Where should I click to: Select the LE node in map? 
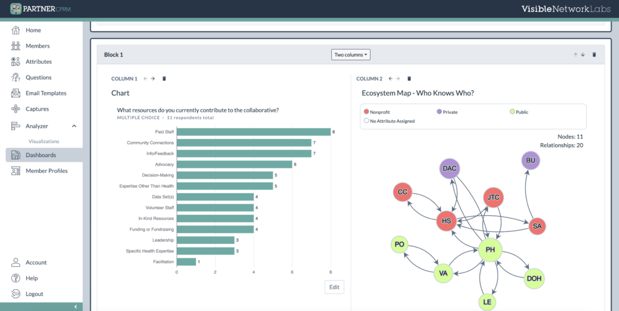[487, 302]
